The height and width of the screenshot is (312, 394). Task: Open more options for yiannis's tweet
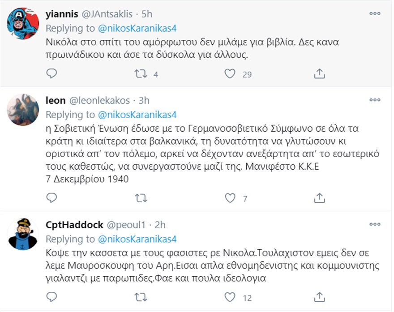pyautogui.click(x=374, y=13)
